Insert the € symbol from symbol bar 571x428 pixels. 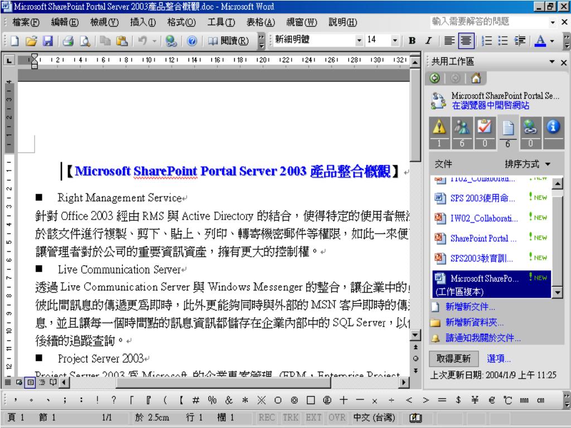pos(492,400)
